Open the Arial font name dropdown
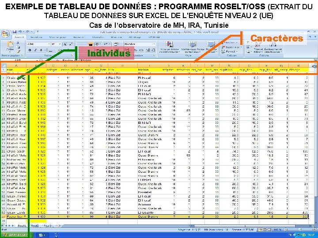 click(49, 44)
